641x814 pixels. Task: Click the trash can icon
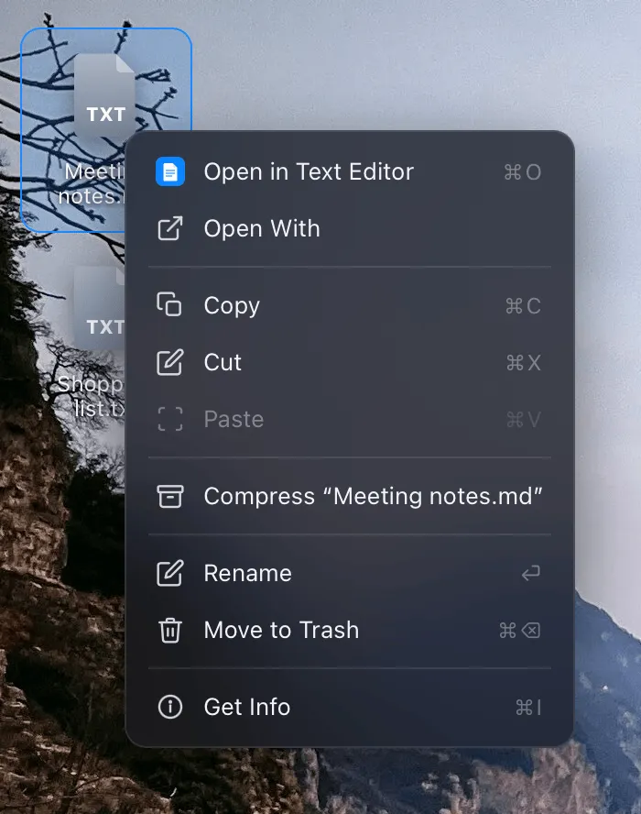[x=170, y=631]
